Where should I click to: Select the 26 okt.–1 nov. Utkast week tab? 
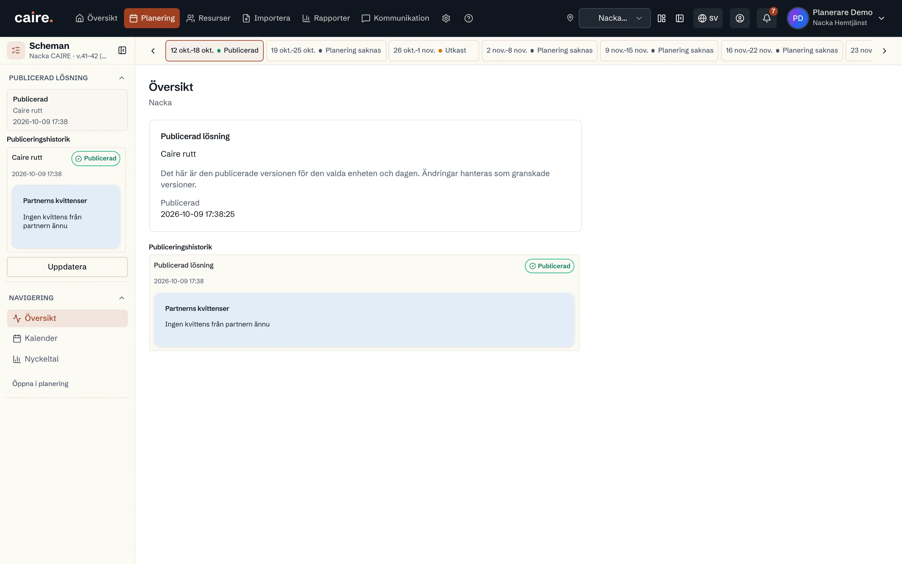coord(433,50)
